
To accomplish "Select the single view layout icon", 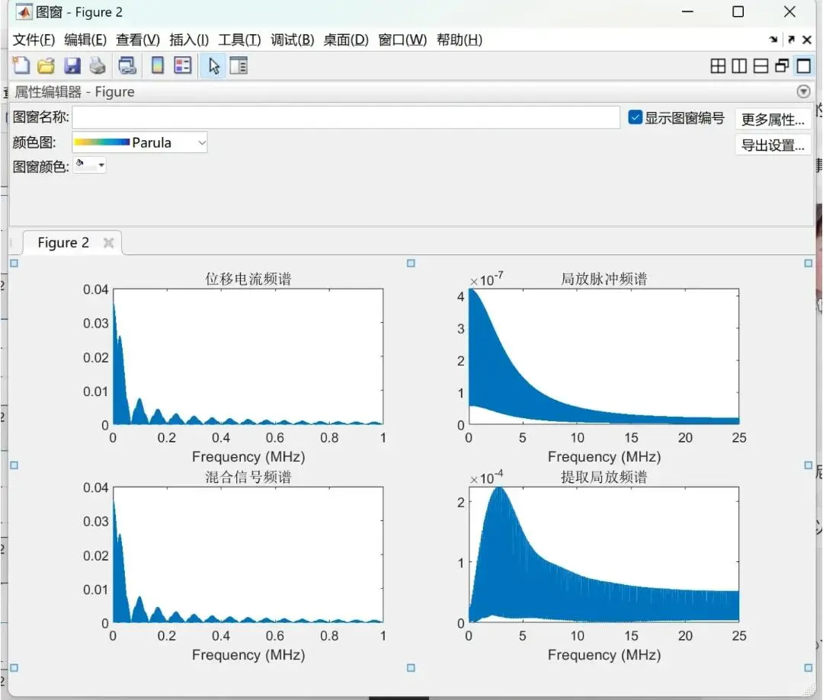I will 804,66.
